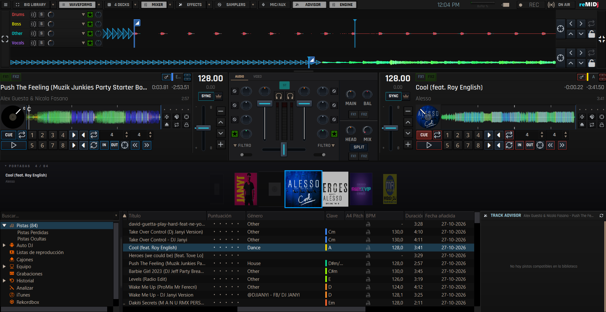
Task: Collapse the Pistas (84) tree node
Action: pyautogui.click(x=4, y=225)
